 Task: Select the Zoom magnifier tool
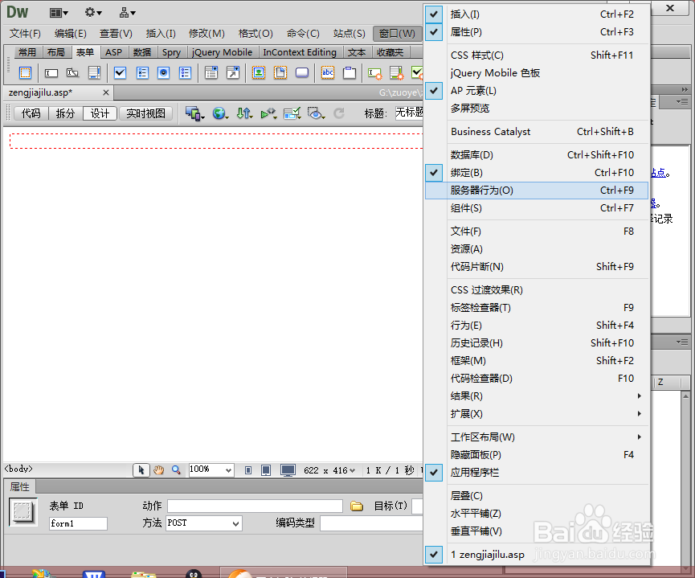click(176, 469)
